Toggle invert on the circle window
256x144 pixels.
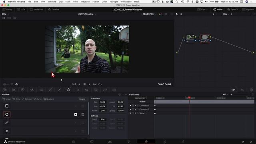pos(76,114)
